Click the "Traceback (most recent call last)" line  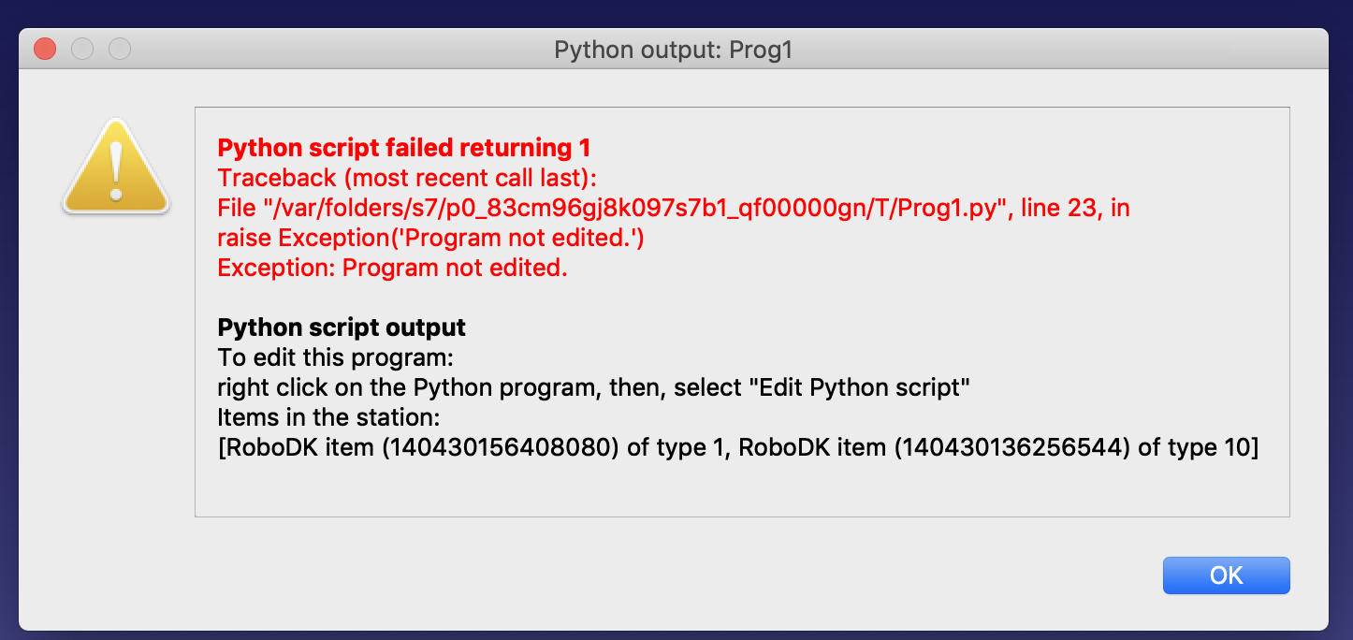[x=406, y=178]
